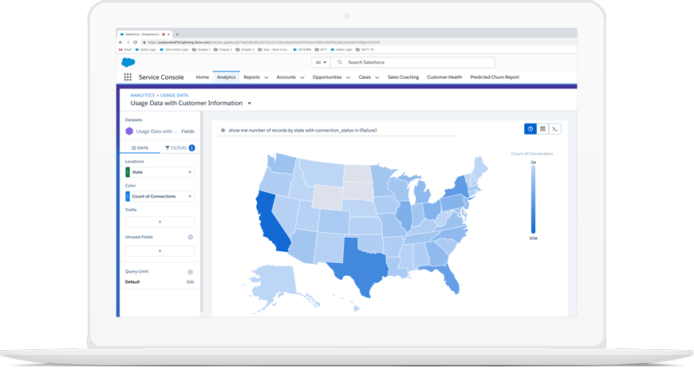Open the Sales Coaching tab
694x370 pixels.
[403, 77]
